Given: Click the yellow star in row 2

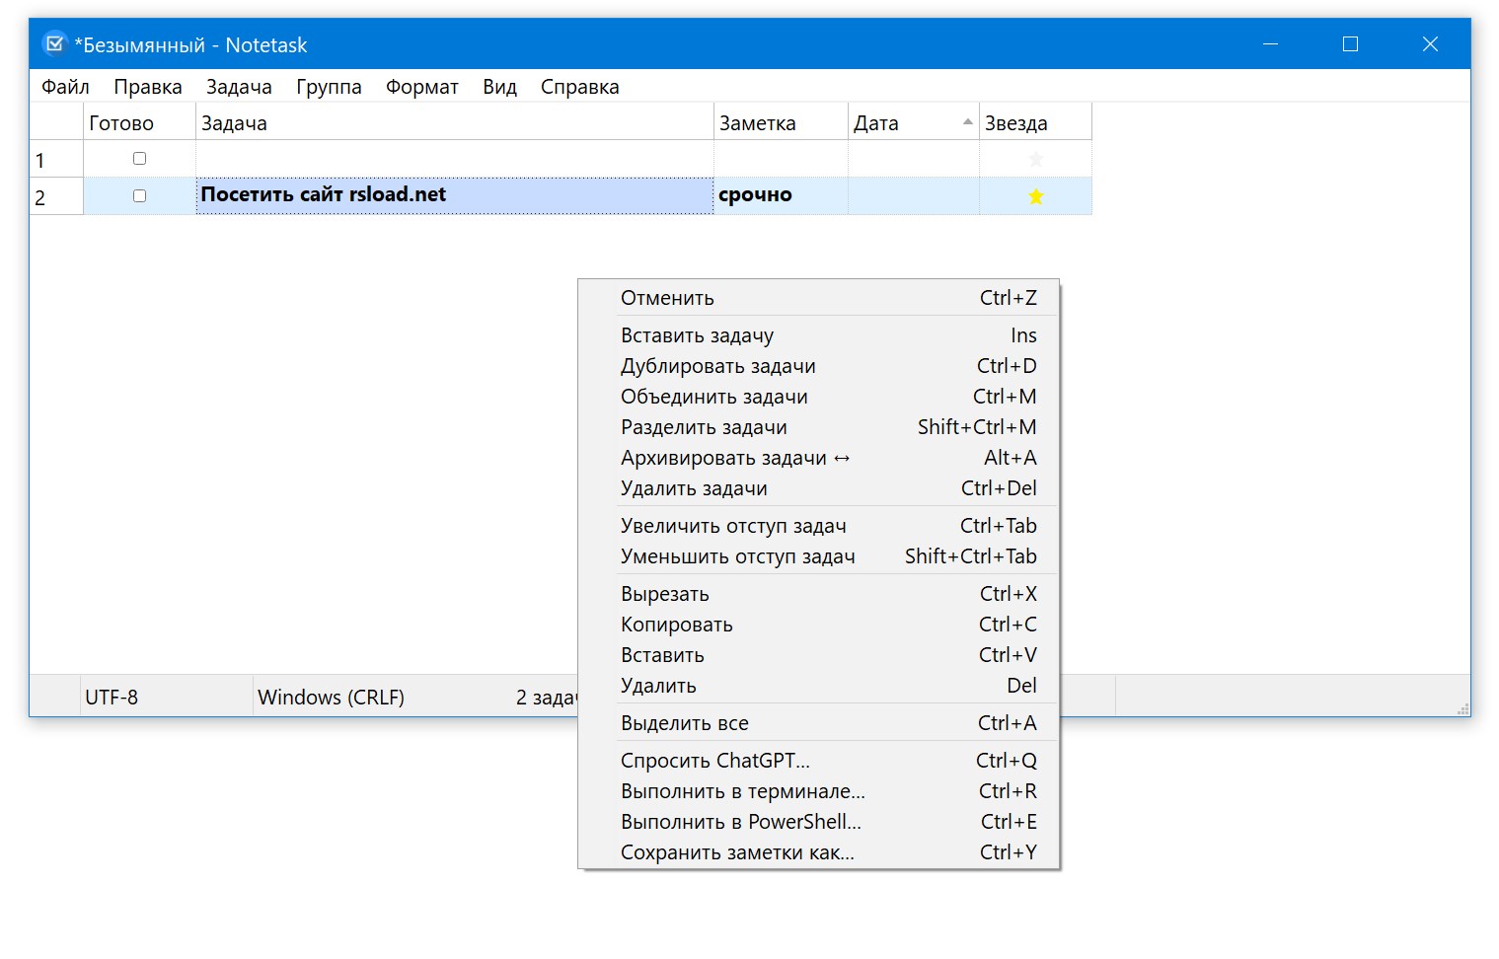Looking at the screenshot, I should (1035, 196).
